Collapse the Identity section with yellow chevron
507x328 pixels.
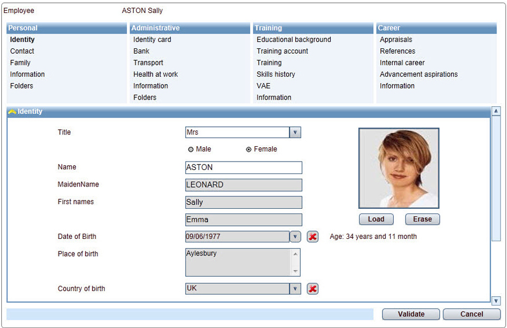click(x=12, y=111)
